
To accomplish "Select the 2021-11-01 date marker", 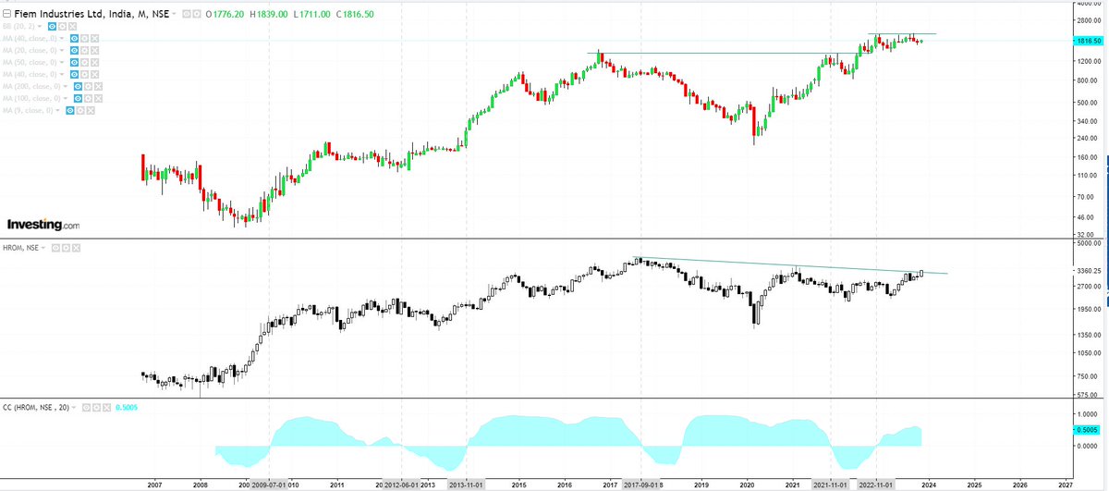I will [x=832, y=484].
